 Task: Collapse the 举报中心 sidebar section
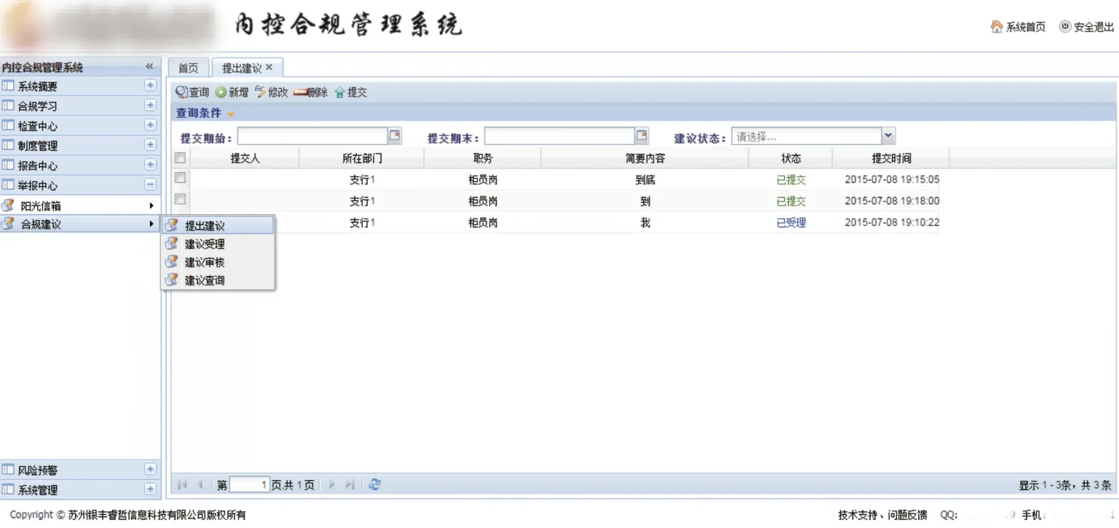(x=150, y=185)
